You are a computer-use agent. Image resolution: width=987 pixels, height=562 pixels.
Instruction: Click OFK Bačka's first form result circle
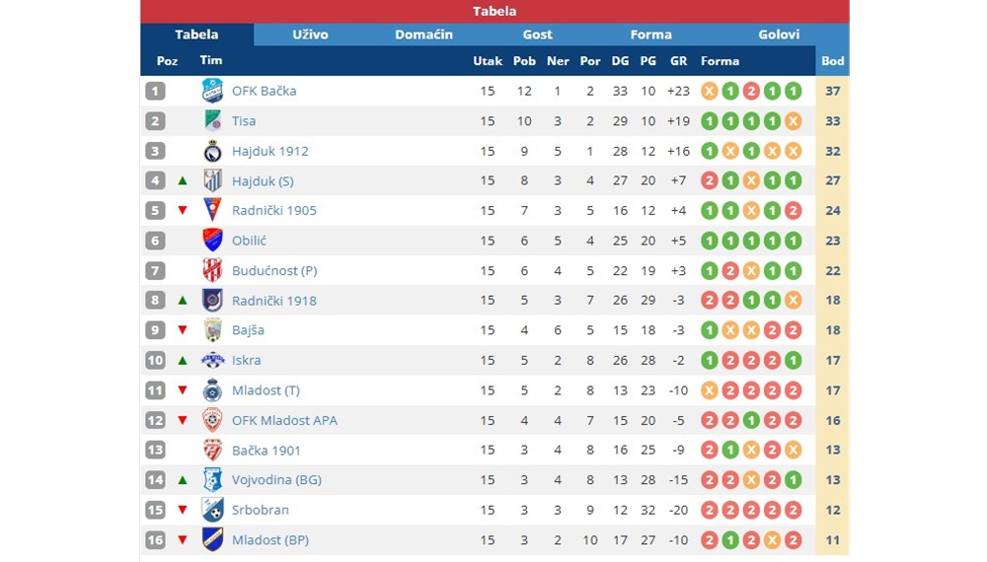710,91
